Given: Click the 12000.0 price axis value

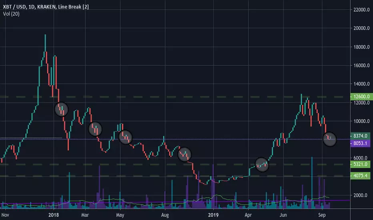Looking at the screenshot, I should [x=361, y=103].
